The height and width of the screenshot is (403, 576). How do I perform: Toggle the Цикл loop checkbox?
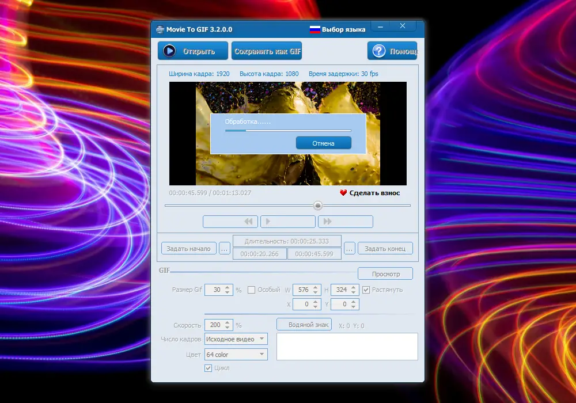(209, 368)
